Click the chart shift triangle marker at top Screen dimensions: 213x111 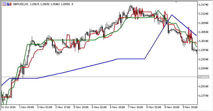click(176, 2)
